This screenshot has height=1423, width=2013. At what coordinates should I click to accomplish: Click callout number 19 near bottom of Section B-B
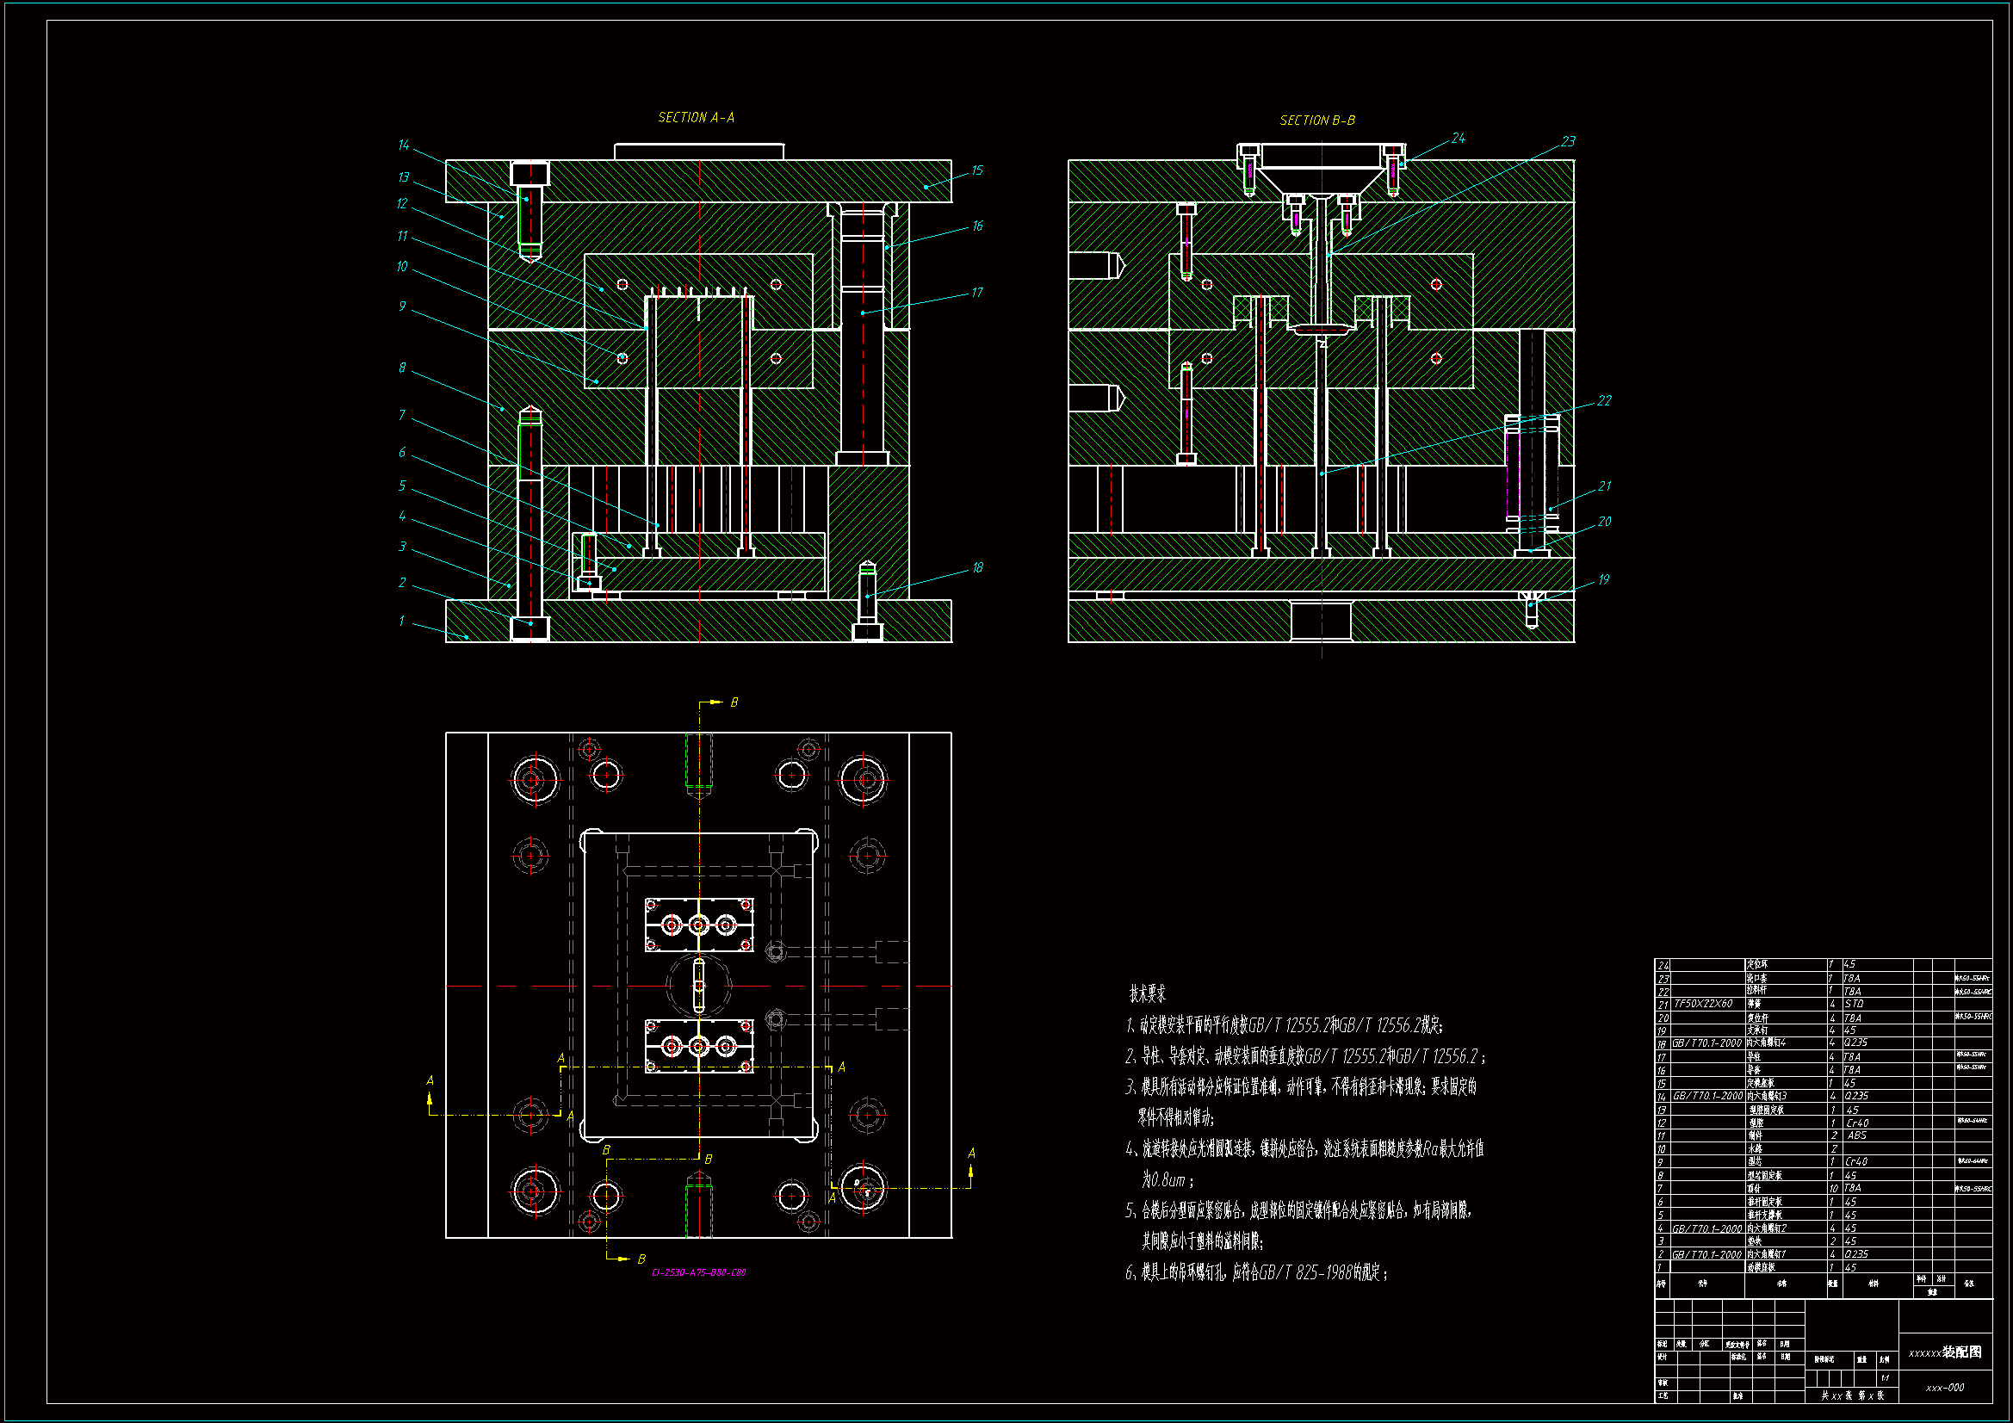[1603, 579]
